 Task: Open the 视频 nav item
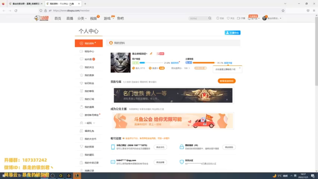coord(93,18)
